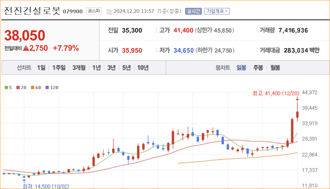Screen dimensions: 330x189
Task: Click the 28,391 price axis label
Action: tap(310, 139)
